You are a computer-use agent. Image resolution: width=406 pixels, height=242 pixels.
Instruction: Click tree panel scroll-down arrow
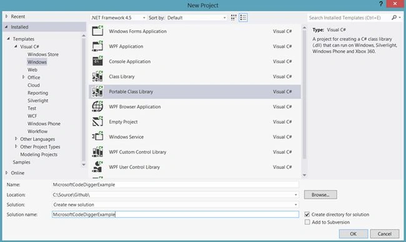click(x=83, y=165)
